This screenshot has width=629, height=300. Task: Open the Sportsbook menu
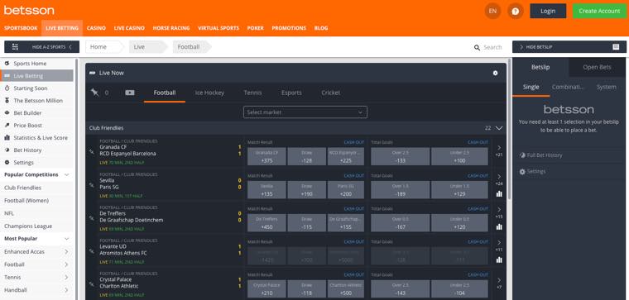coord(21,28)
